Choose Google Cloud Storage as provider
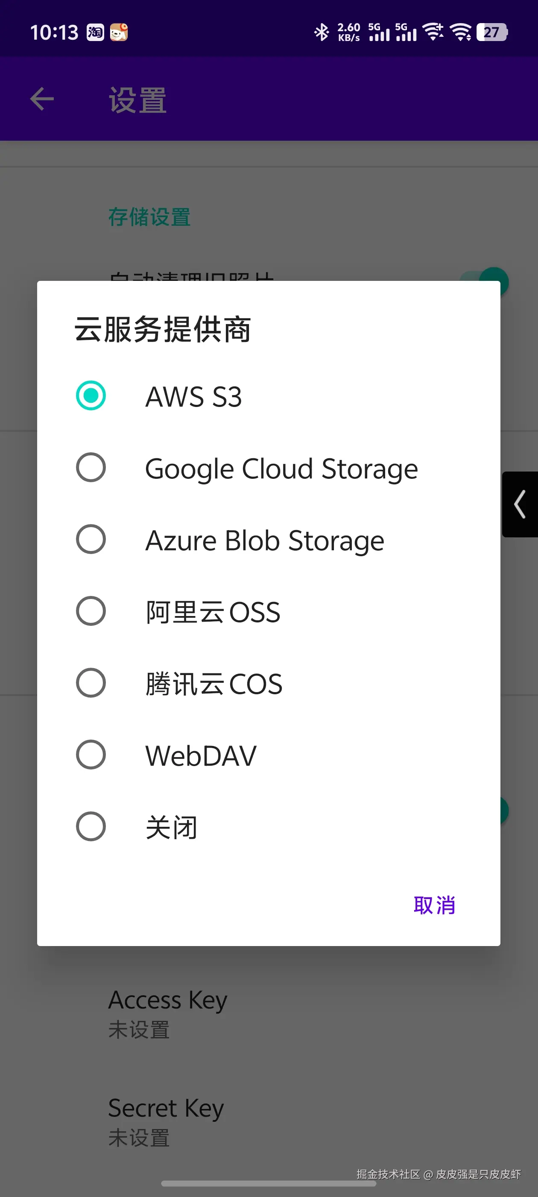The height and width of the screenshot is (1197, 538). (91, 467)
